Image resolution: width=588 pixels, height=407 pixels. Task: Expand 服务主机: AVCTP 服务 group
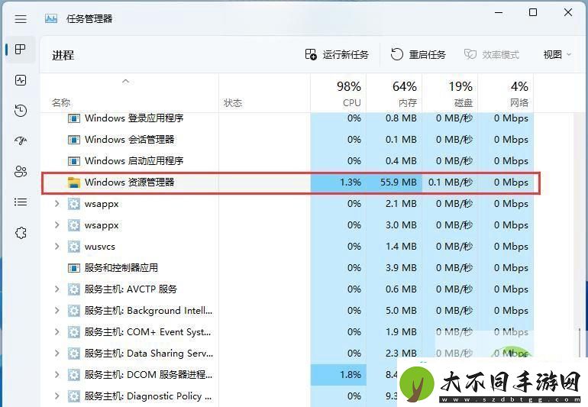[57, 289]
